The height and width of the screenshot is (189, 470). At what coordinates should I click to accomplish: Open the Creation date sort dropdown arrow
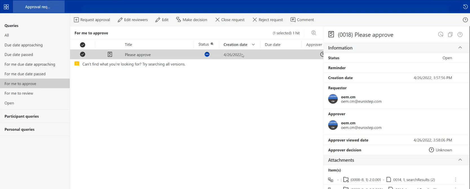tap(253, 45)
